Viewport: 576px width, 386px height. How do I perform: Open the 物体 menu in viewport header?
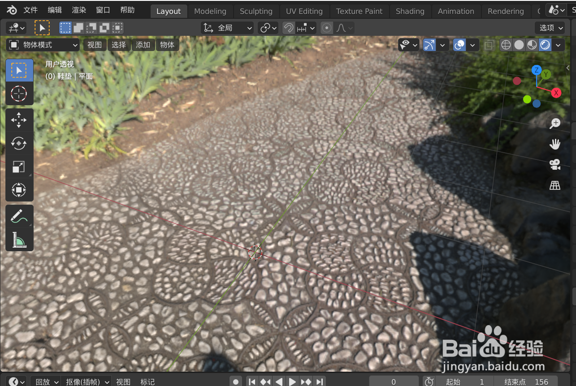click(x=167, y=45)
